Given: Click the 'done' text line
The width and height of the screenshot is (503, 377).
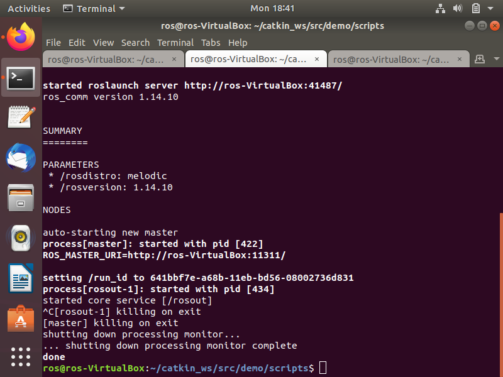Looking at the screenshot, I should (x=54, y=357).
